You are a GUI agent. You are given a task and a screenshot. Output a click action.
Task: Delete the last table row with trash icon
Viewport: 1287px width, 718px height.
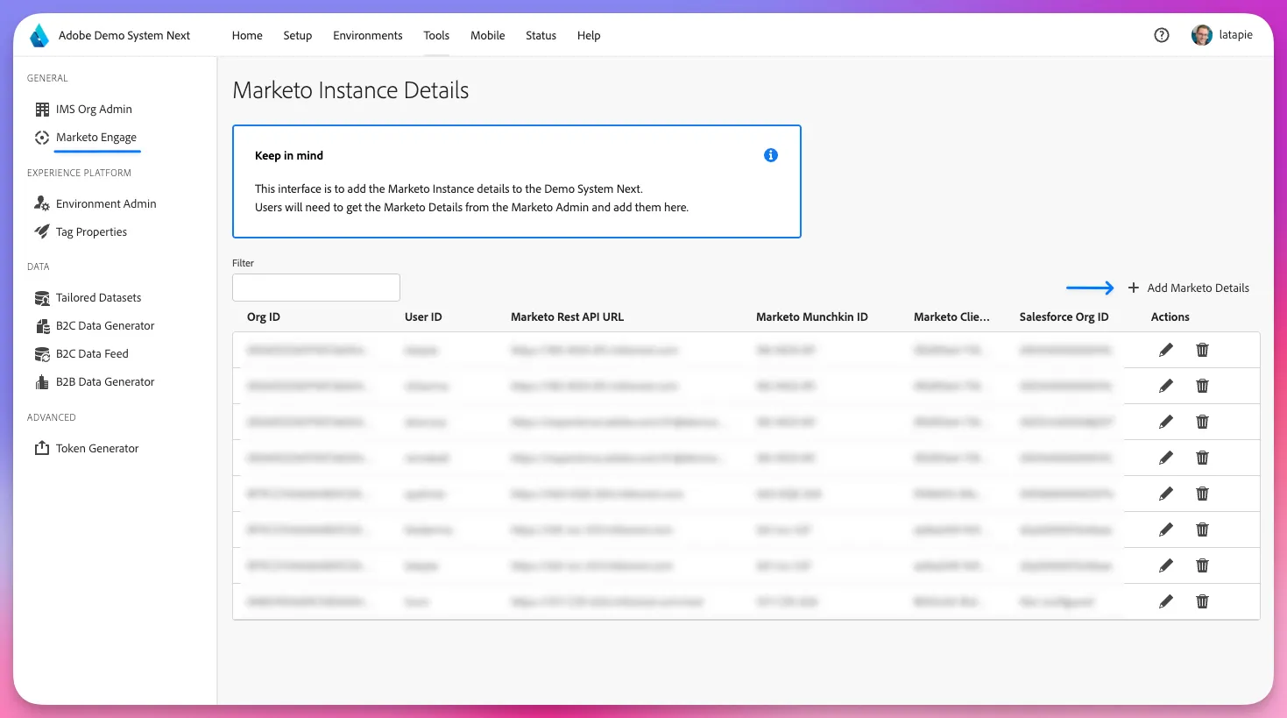[1203, 601]
